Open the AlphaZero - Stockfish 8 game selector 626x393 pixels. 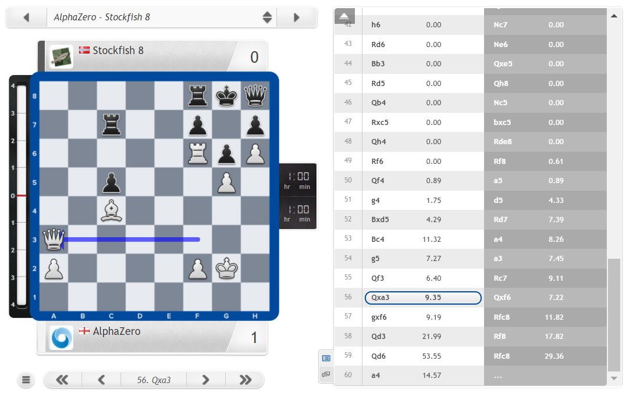pos(162,17)
